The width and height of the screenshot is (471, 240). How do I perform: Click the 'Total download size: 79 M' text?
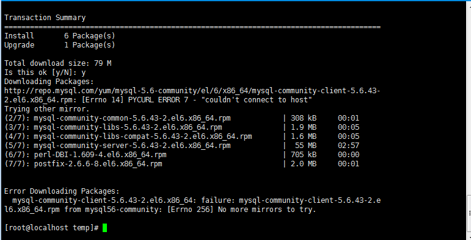(57, 63)
